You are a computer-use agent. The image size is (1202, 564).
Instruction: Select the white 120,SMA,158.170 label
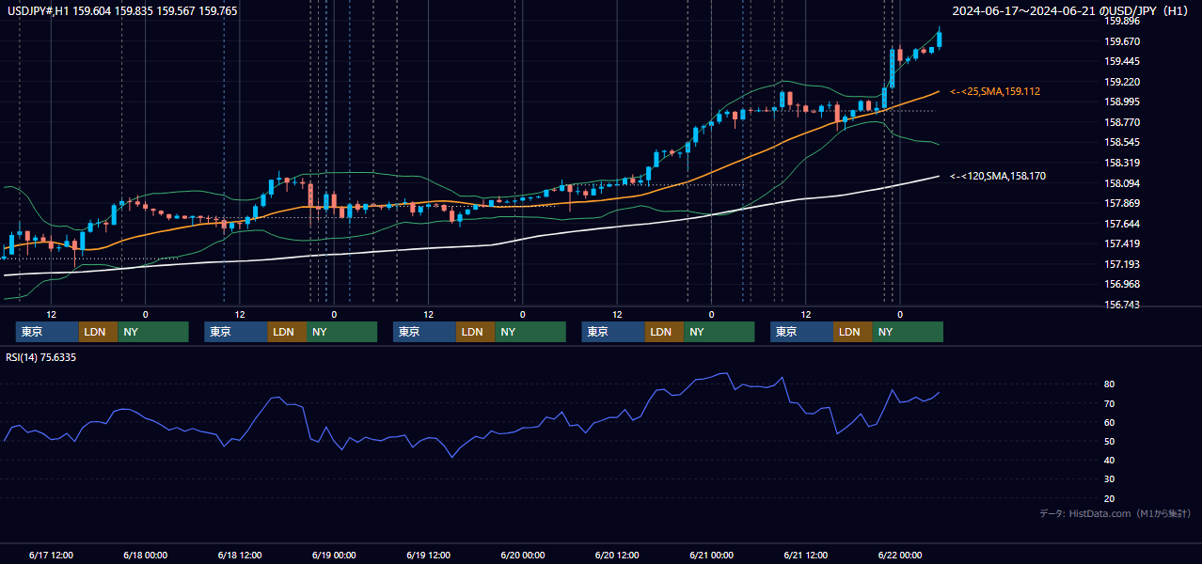tap(998, 176)
